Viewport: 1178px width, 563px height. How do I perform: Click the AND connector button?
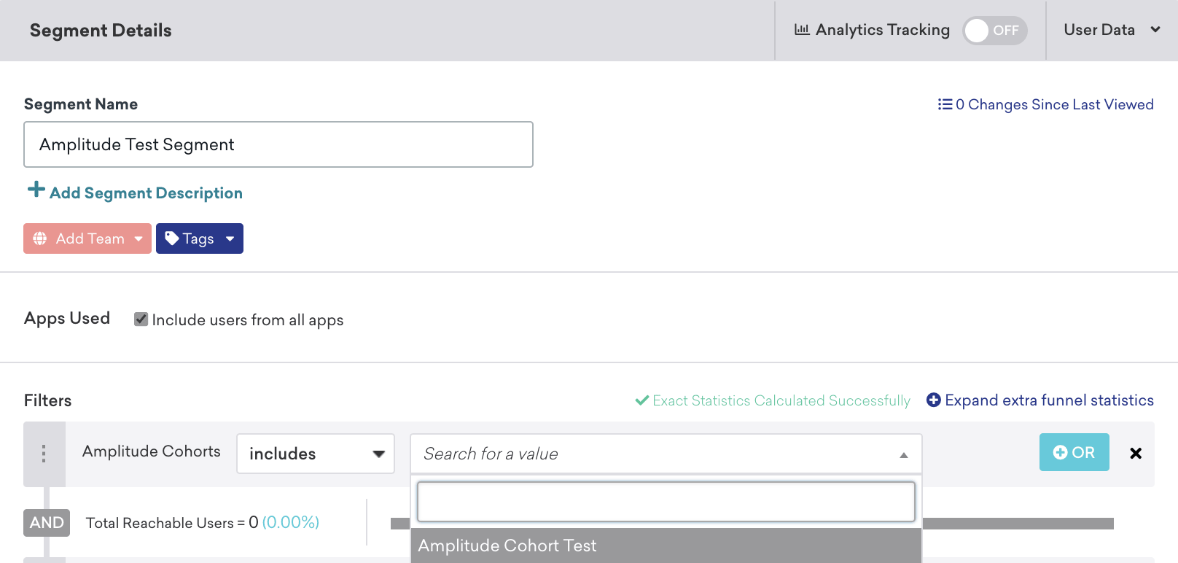click(47, 523)
